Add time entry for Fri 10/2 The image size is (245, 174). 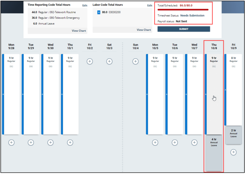(x=90, y=61)
